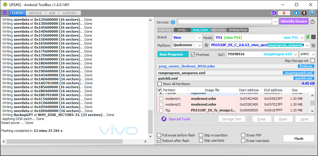Click the red counter field showing 0
318x156 pixels.
click(284, 13)
